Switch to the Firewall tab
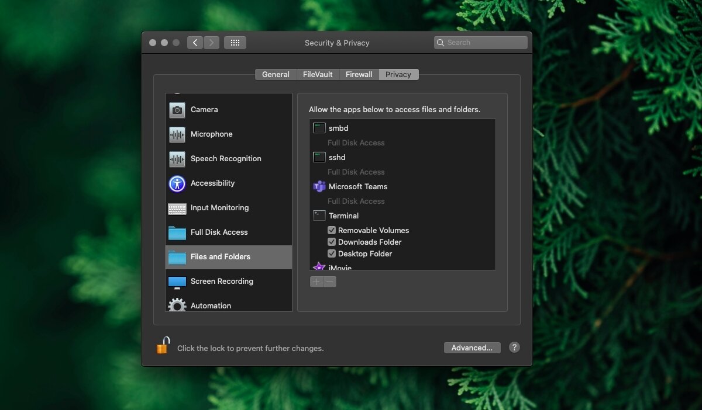The width and height of the screenshot is (702, 410). [x=359, y=75]
